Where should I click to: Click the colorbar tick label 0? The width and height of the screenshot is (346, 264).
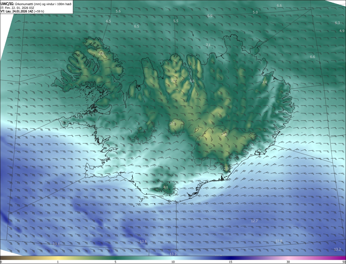coord(1,262)
